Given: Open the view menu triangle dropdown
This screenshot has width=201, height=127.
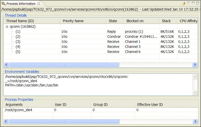Looking at the screenshot, I should (188, 3).
